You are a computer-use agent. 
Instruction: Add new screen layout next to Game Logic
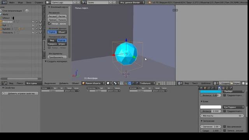click(75, 2)
